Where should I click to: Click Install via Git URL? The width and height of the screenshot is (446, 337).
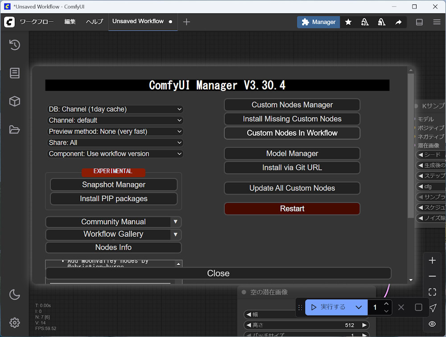292,167
